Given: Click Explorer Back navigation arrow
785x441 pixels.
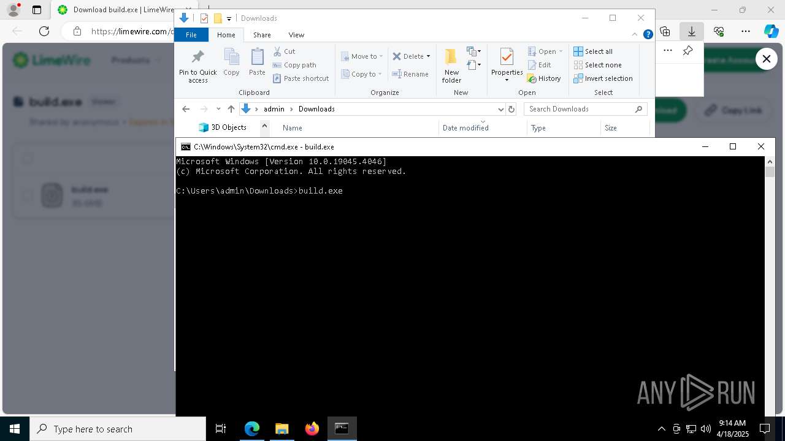Looking at the screenshot, I should coord(186,109).
